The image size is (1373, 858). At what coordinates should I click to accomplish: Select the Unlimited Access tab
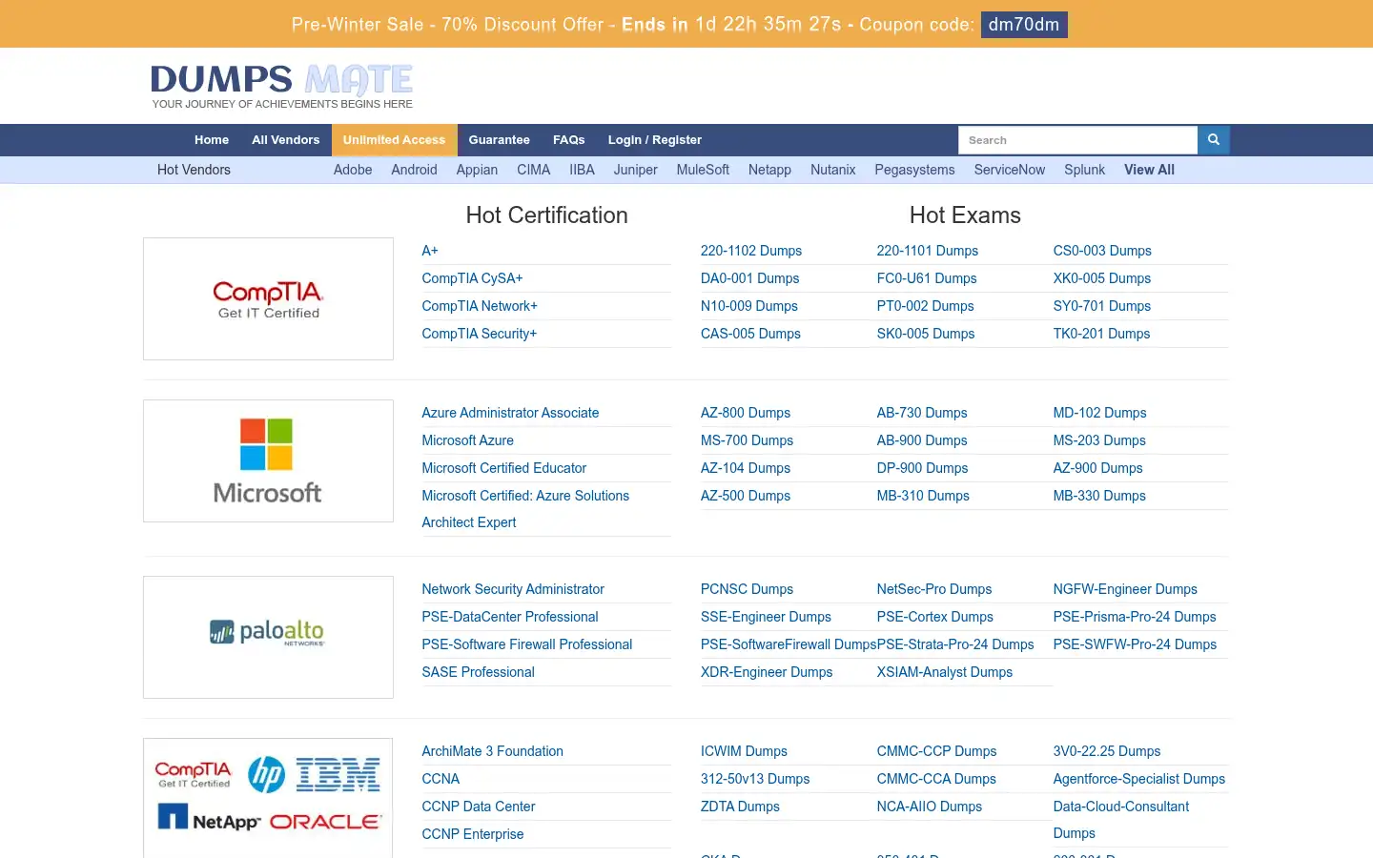coord(394,140)
